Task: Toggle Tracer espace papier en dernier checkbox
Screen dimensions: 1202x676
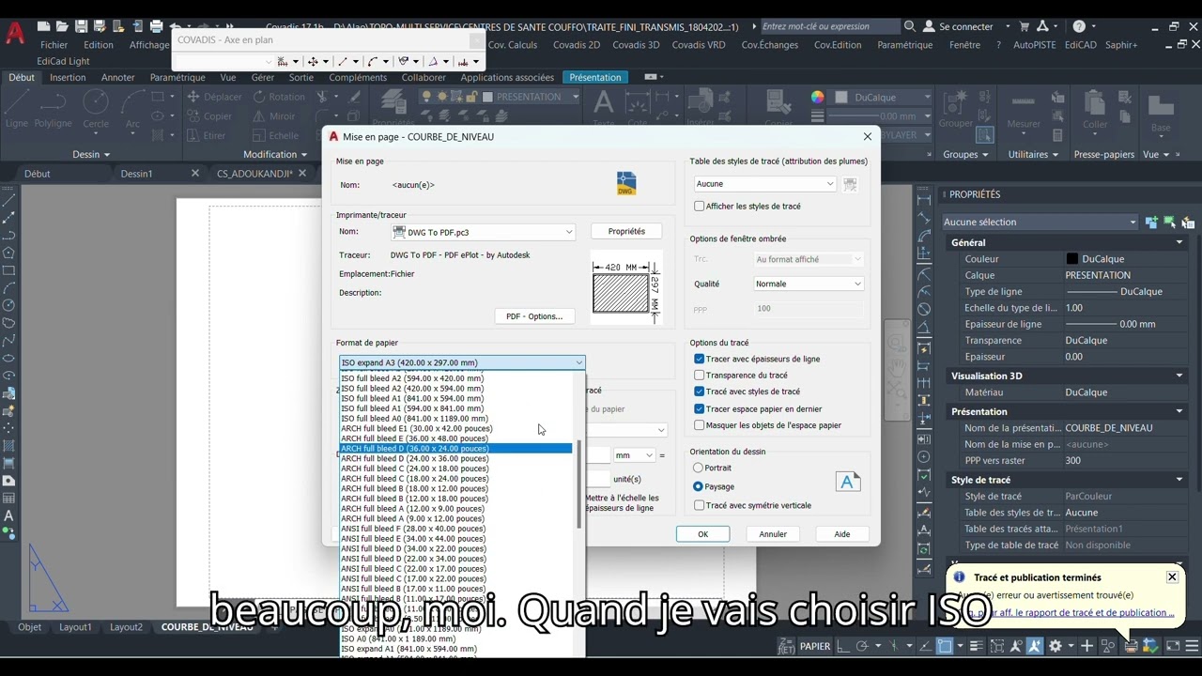Action: 699,409
